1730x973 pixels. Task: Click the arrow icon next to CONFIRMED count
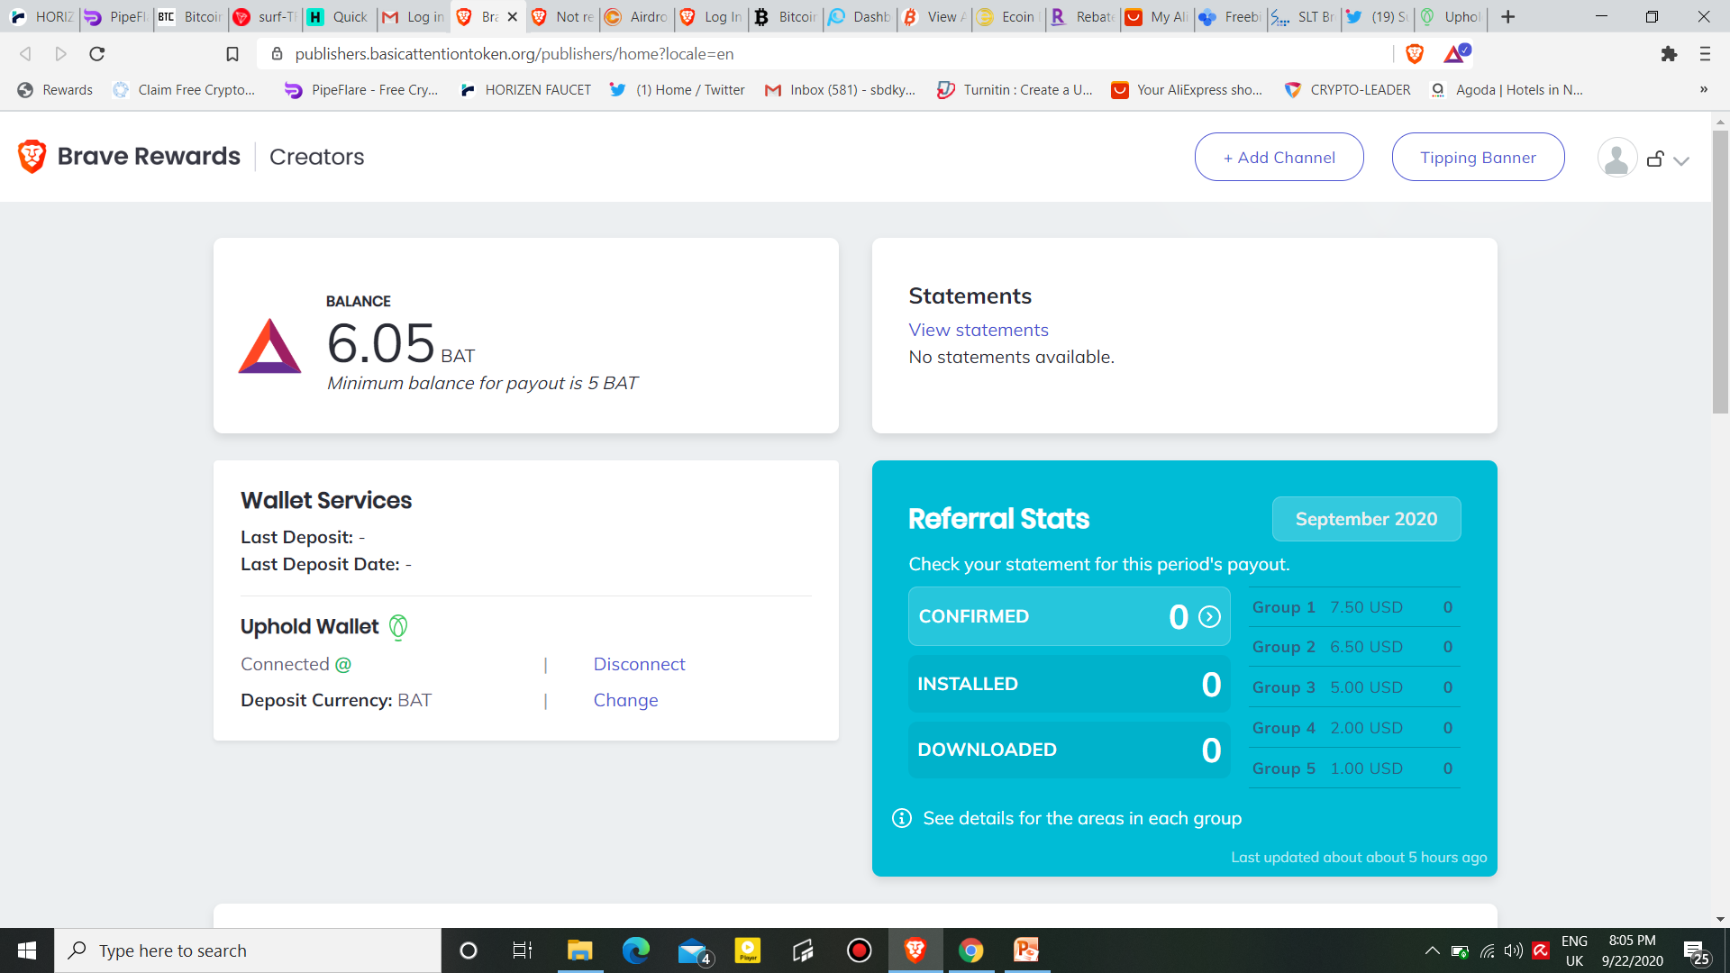1210,617
